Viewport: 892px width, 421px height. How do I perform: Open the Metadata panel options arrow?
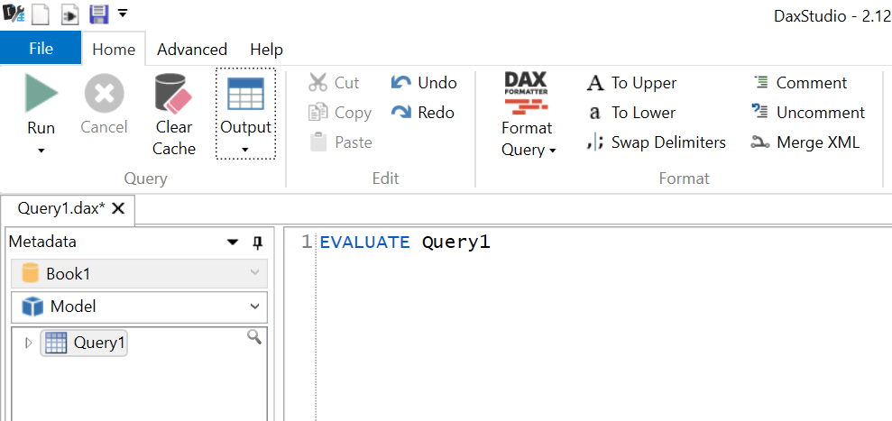(x=232, y=243)
